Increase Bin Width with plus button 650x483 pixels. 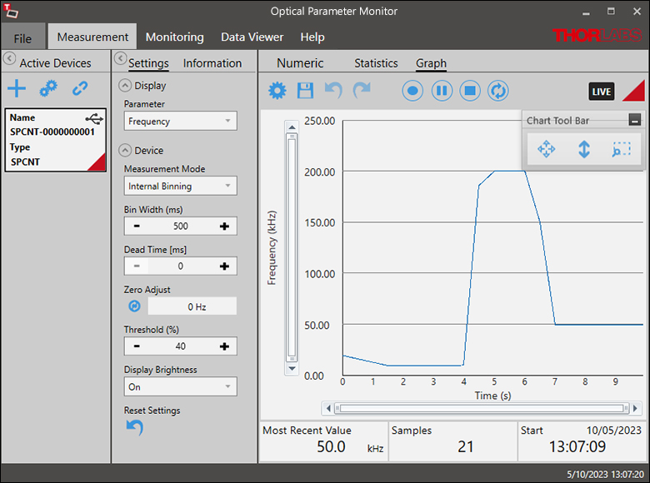(x=224, y=227)
